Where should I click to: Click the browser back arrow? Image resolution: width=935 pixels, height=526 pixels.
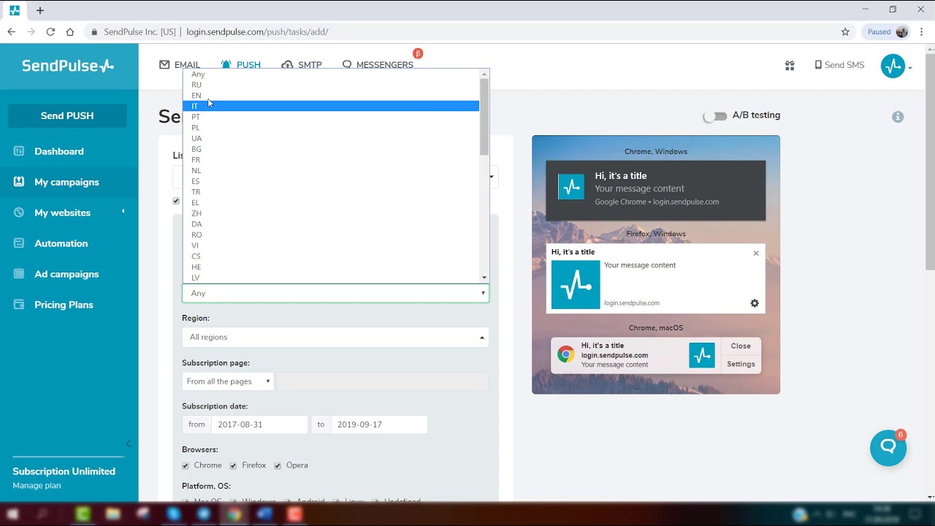tap(11, 31)
